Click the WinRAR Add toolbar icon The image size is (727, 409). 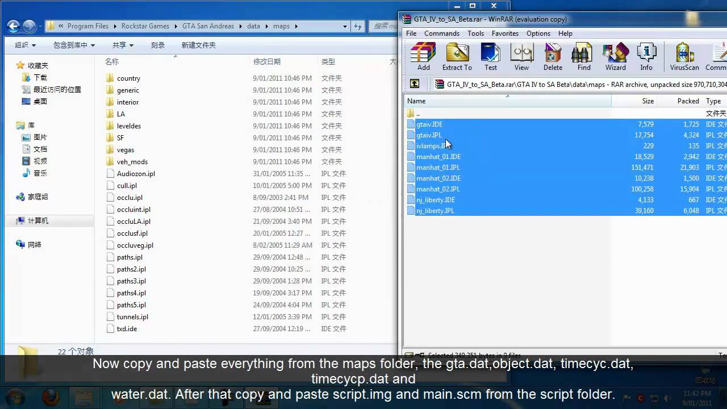(423, 57)
